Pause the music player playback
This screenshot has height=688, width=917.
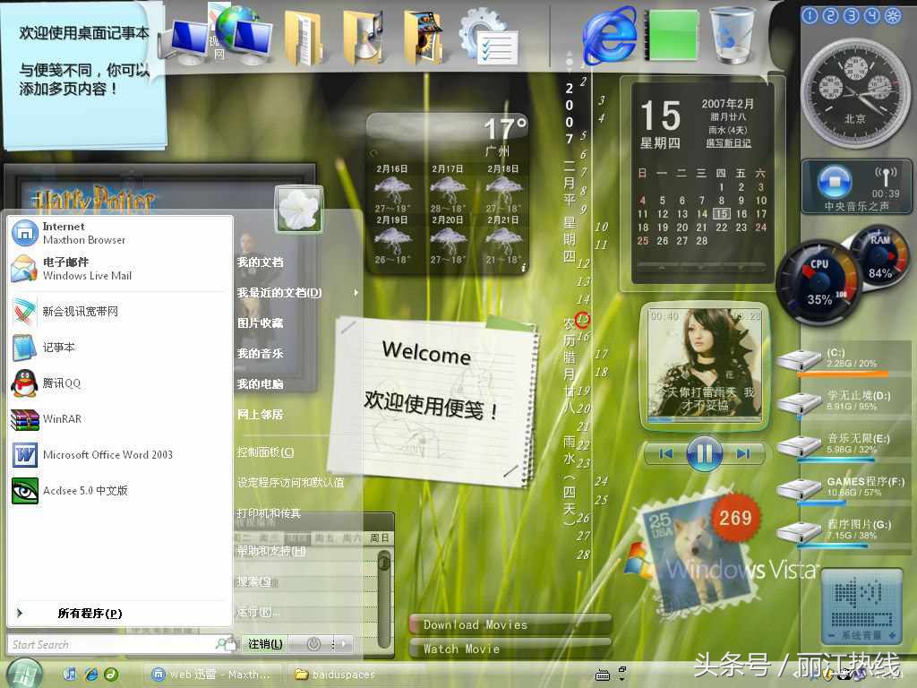point(705,454)
